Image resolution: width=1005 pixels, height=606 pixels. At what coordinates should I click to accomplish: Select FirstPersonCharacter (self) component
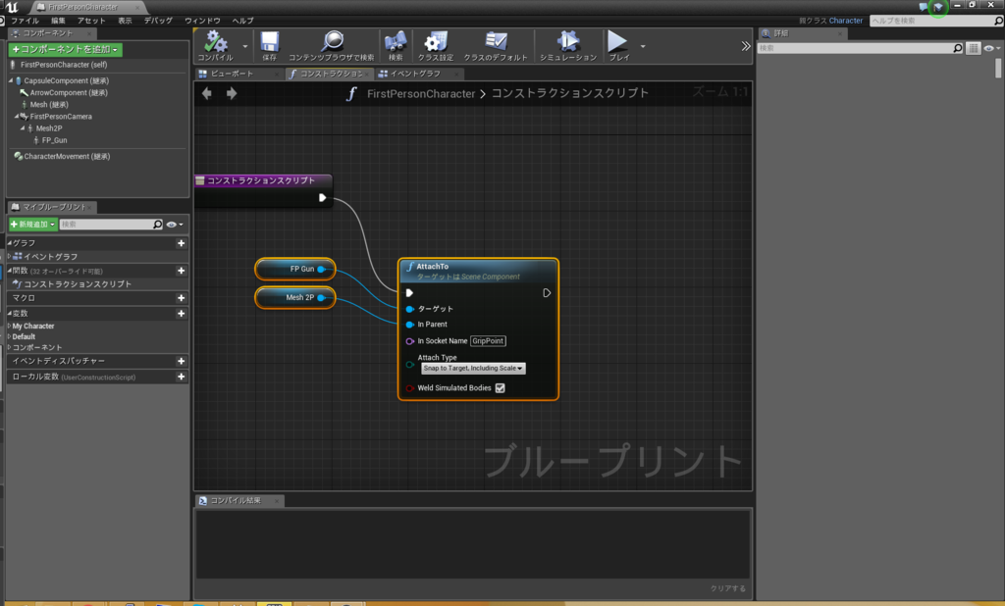click(x=64, y=65)
